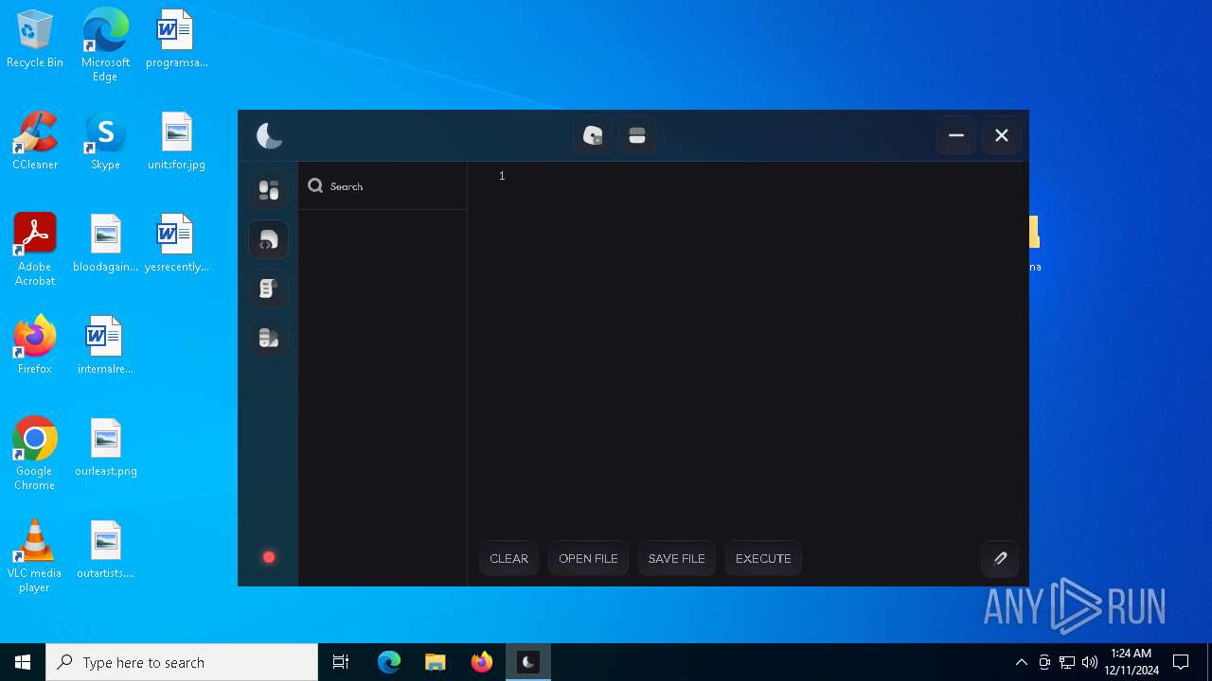Click the volume speaker tray icon
This screenshot has height=681, width=1212.
pyautogui.click(x=1090, y=662)
